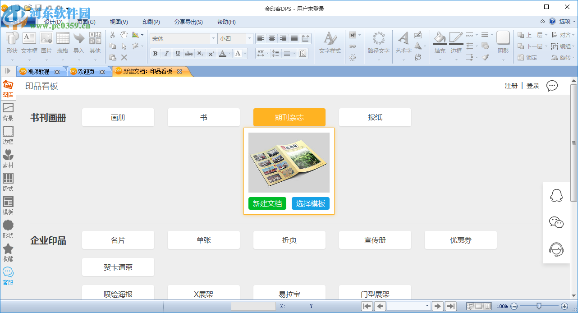Viewport: 578px width, 313px height.
Task: Toggle italic text formatting
Action: [166, 53]
